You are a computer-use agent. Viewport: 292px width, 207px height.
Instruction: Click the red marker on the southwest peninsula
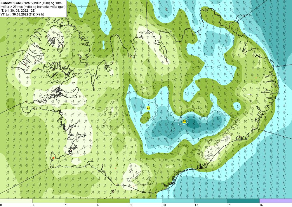pos(53,158)
